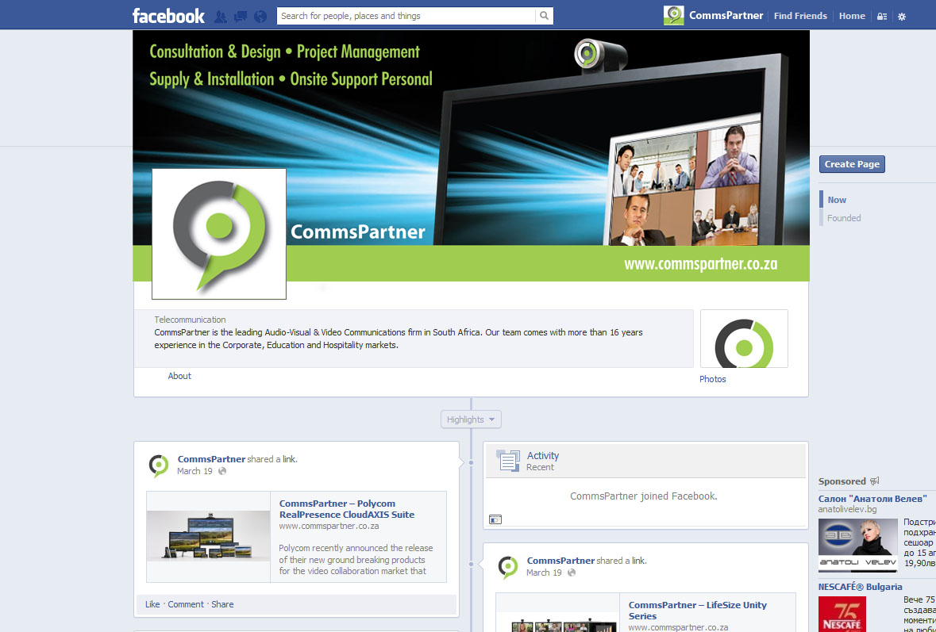The height and width of the screenshot is (632, 936).
Task: Open the messages icon in top bar
Action: coord(240,16)
